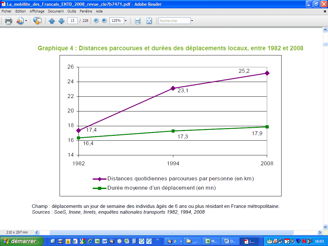Click the web conference globe icon
This screenshot has width=328, height=246.
[37, 21]
